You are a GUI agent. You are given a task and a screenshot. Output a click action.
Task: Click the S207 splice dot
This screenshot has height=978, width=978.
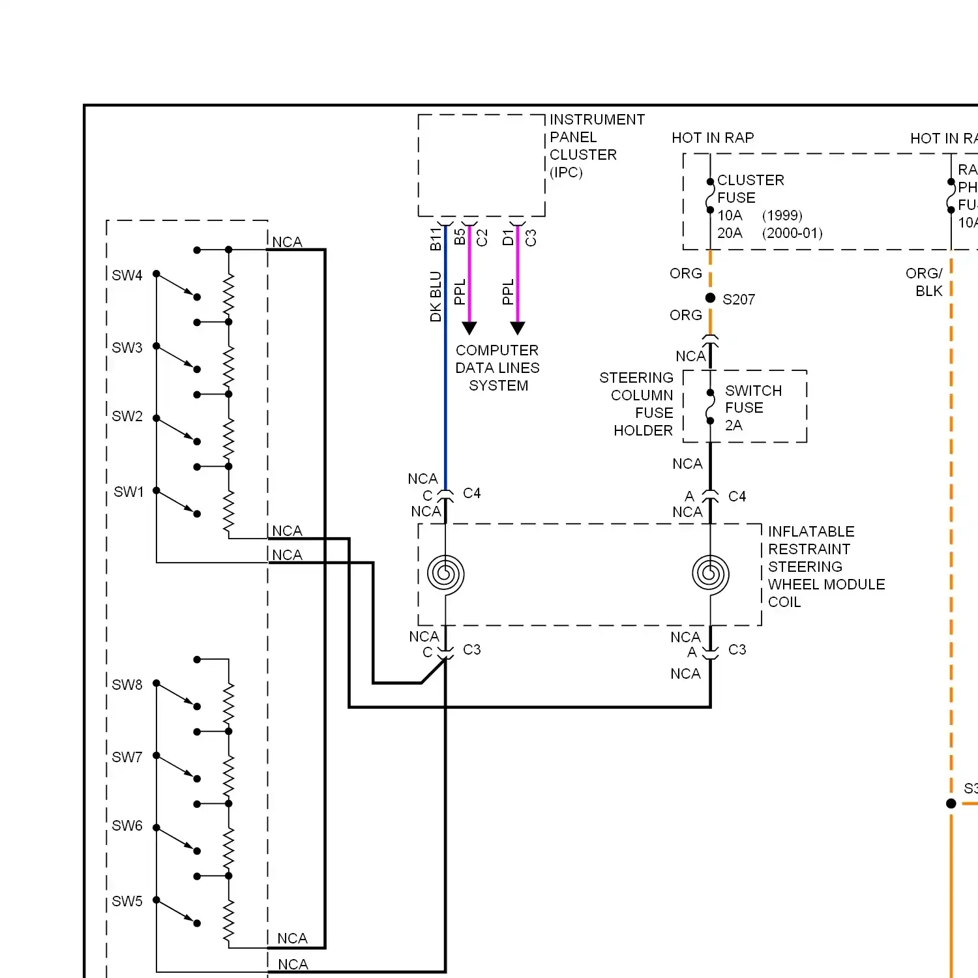pos(710,298)
